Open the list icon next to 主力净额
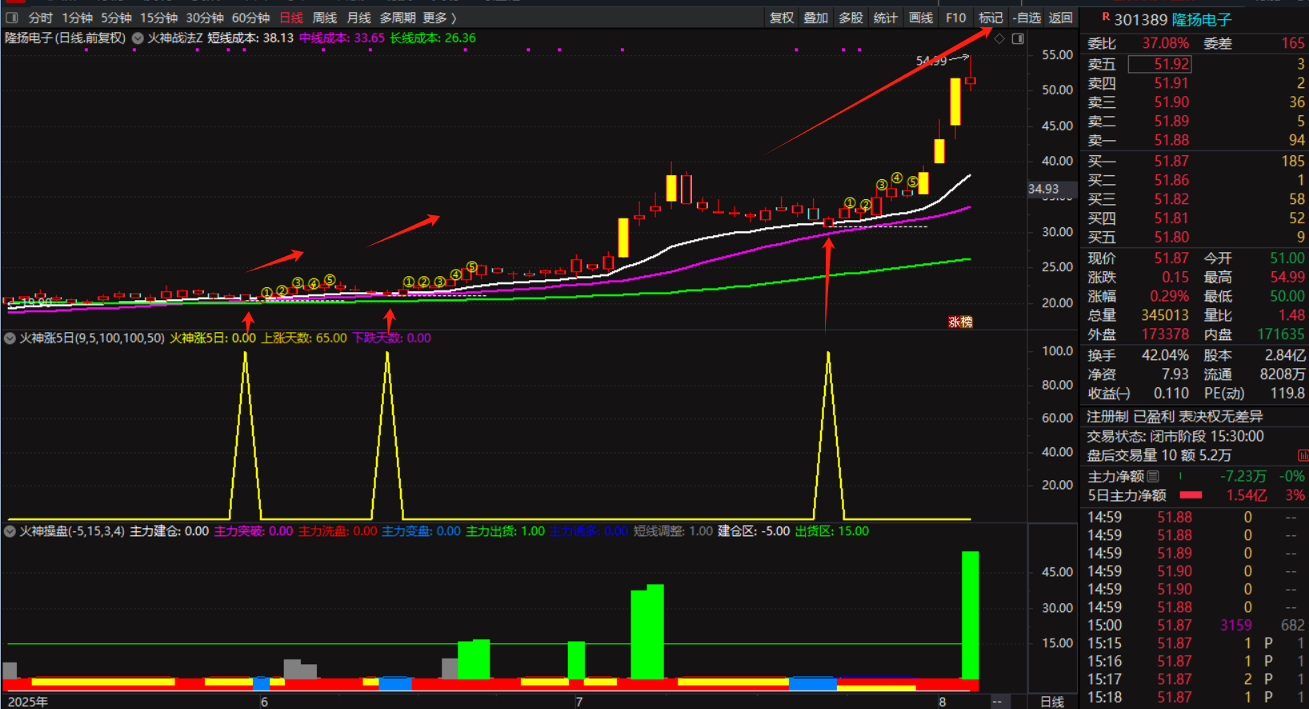1309x709 pixels. coord(1153,476)
